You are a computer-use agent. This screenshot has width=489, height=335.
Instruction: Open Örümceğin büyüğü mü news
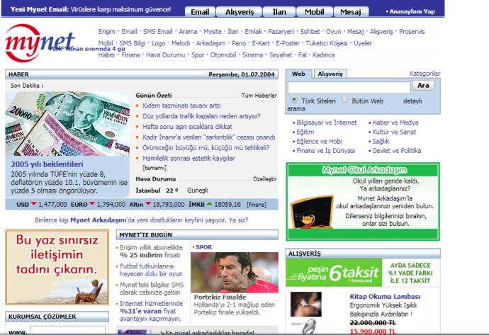206,147
